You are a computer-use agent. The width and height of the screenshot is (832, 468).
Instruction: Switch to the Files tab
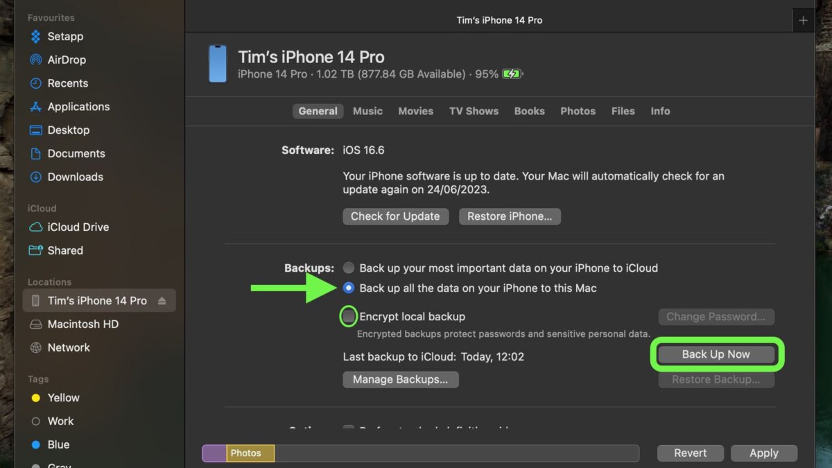coord(623,111)
